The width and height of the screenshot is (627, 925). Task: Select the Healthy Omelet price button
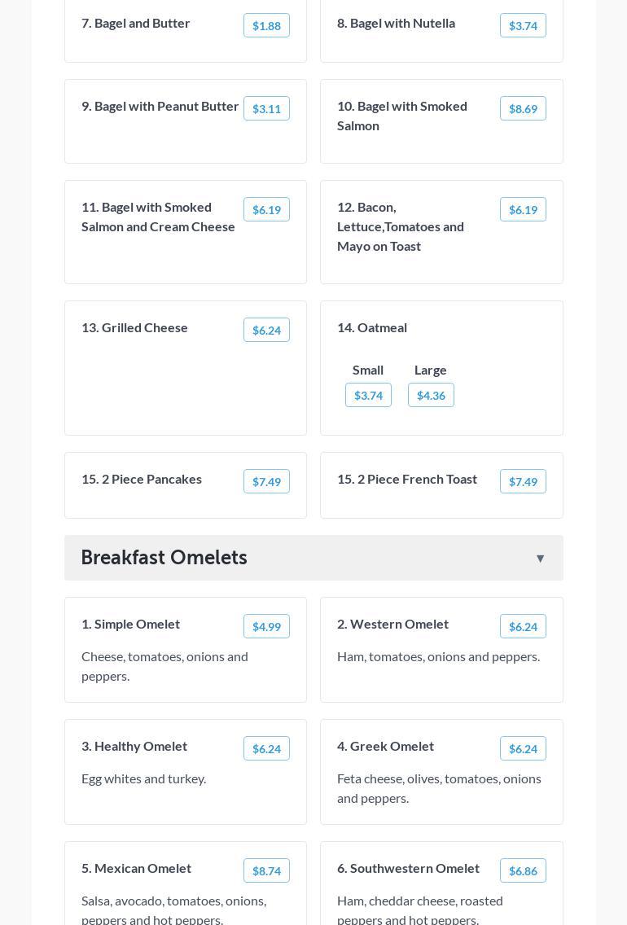pyautogui.click(x=266, y=749)
